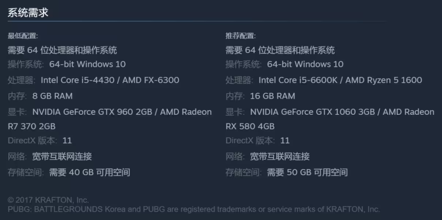Click recommended 宽带互联网连接 network entry
Screen dimensions: 442x220
pyautogui.click(x=280, y=156)
